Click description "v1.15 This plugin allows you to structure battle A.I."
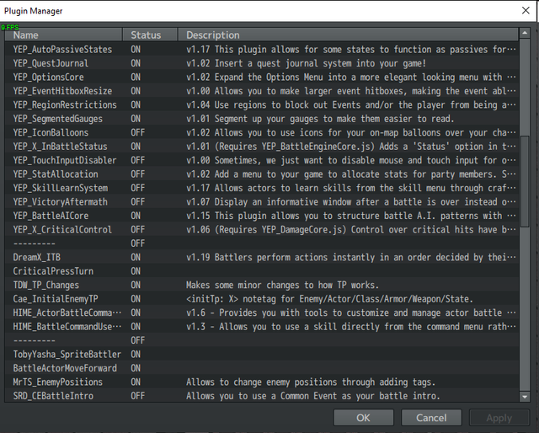Image resolution: width=539 pixels, height=433 pixels. (x=351, y=216)
